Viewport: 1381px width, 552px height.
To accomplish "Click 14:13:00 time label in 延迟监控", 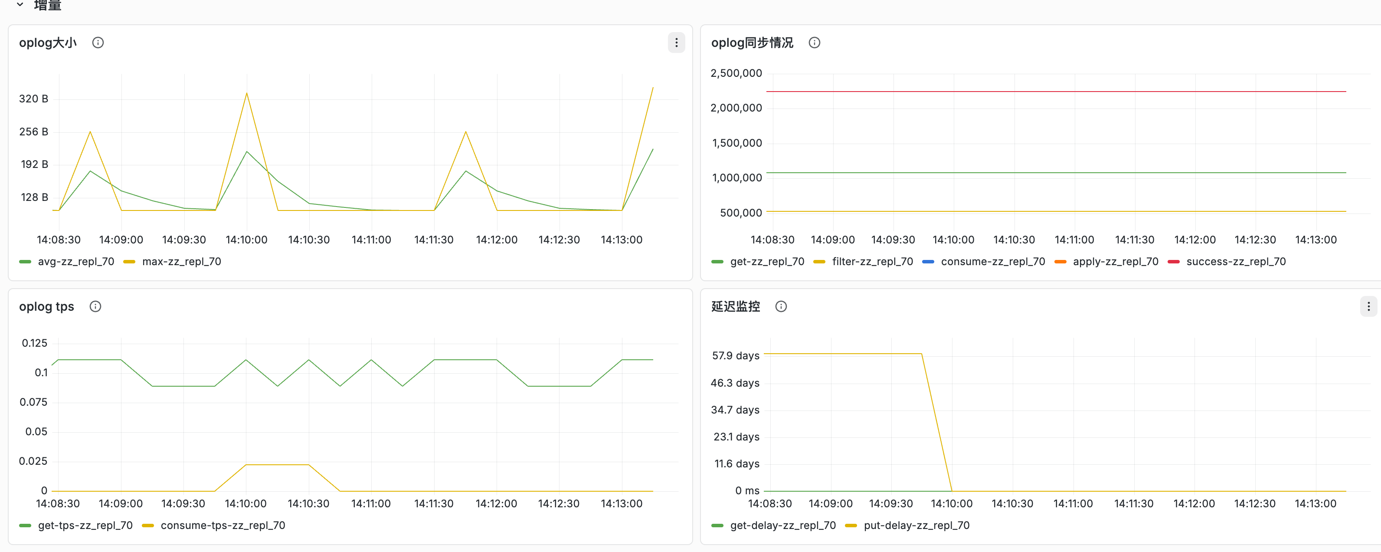I will (x=1315, y=504).
